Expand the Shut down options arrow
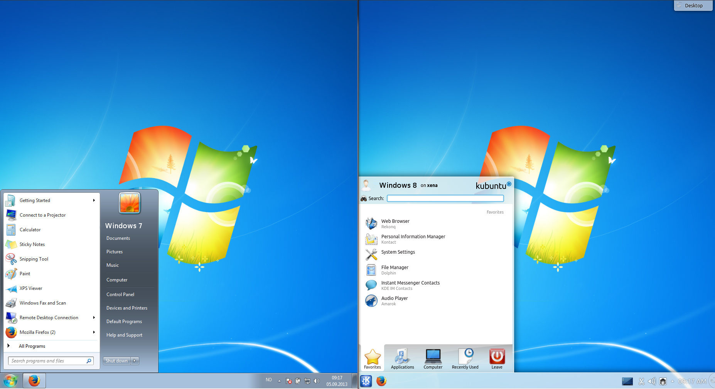This screenshot has width=715, height=389. click(135, 360)
